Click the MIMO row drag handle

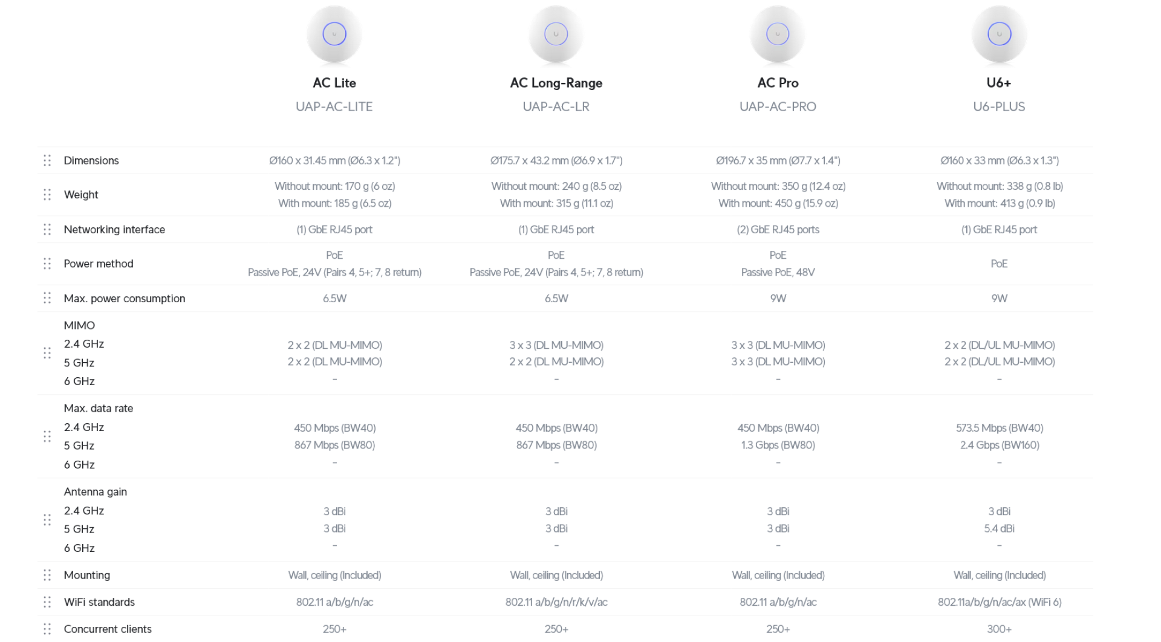[47, 353]
